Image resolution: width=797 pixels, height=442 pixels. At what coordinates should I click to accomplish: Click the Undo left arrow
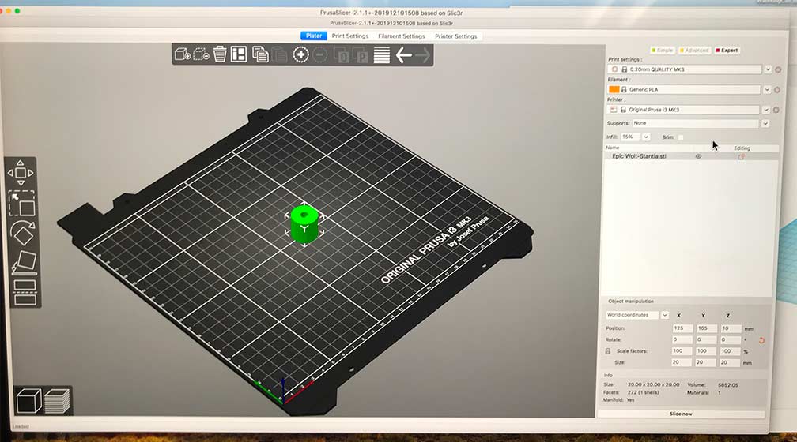pos(403,54)
